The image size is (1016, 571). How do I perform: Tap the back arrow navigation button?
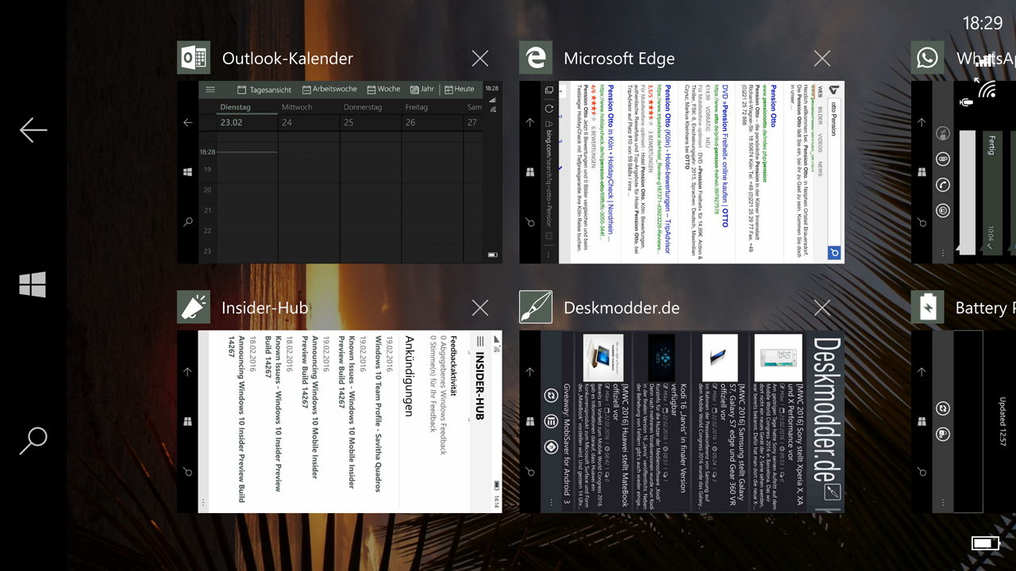33,130
